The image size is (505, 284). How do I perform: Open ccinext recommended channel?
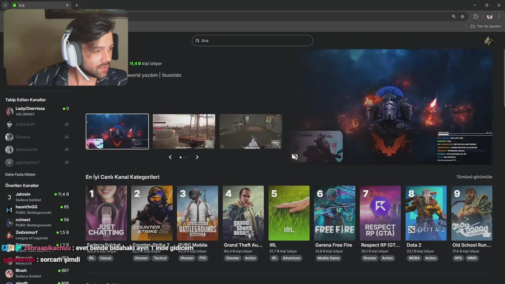[37, 222]
